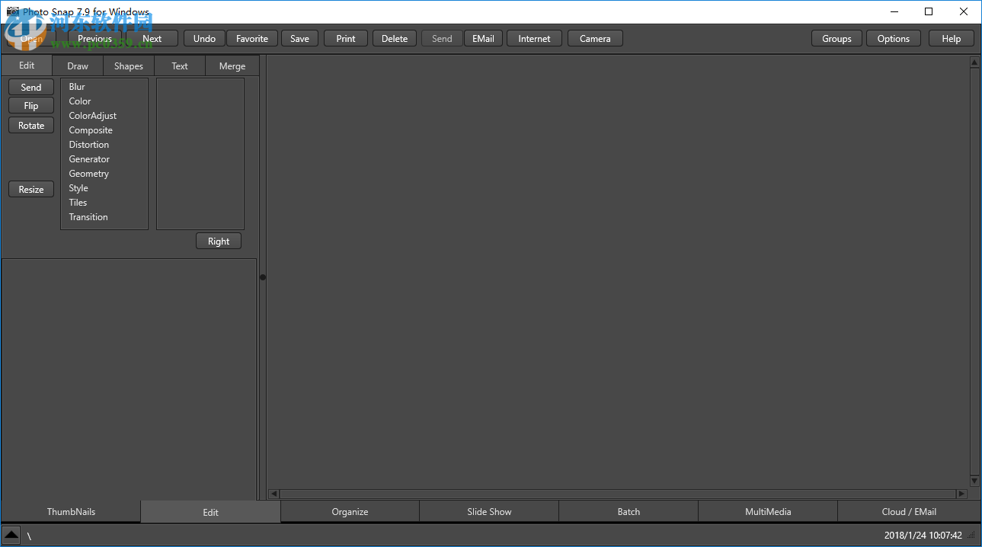Select Style effect category
Image resolution: width=982 pixels, height=547 pixels.
78,188
